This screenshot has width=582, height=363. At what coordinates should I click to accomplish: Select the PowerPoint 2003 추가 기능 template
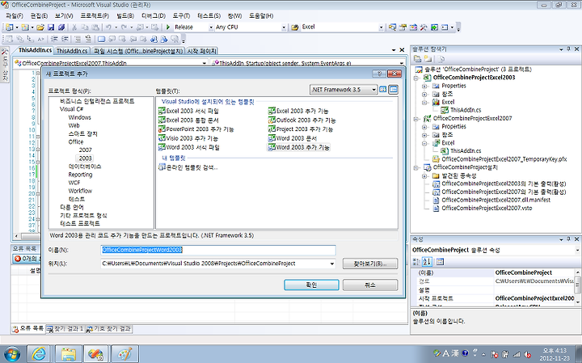(x=196, y=129)
